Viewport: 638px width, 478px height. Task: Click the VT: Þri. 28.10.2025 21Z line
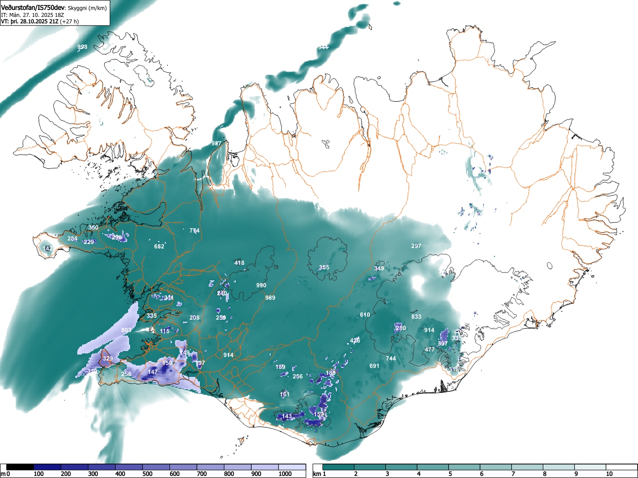click(40, 21)
